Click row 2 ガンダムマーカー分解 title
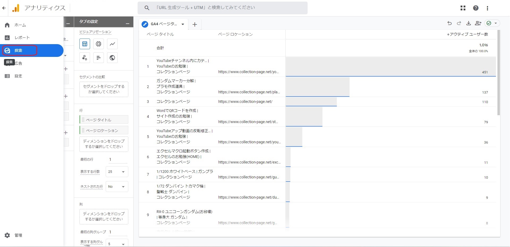Screen dimensions: 510x247 point(176,86)
